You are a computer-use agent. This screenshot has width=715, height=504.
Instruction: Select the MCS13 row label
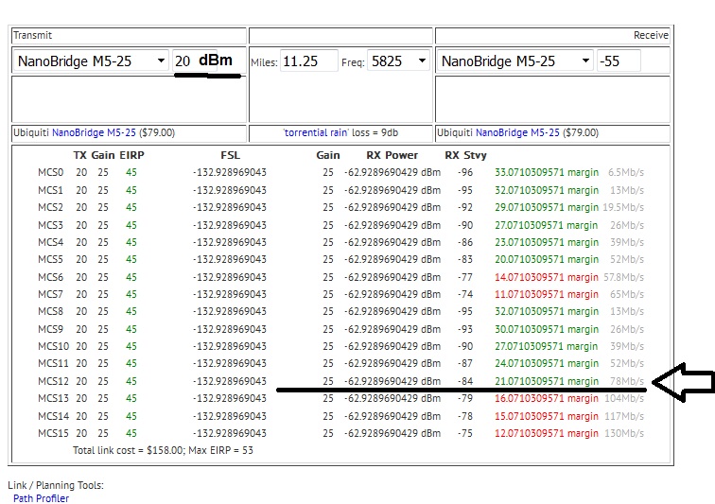point(53,398)
